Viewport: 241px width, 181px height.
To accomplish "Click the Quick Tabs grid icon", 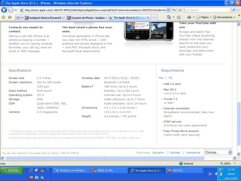I will pos(18,18).
